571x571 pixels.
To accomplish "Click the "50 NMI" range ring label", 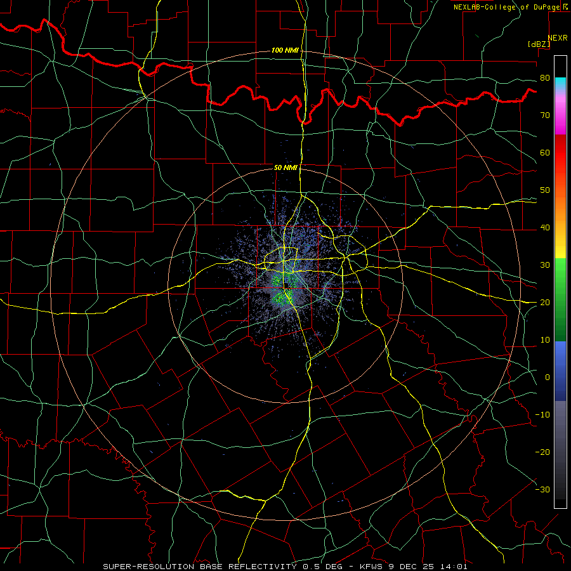I will click(286, 168).
